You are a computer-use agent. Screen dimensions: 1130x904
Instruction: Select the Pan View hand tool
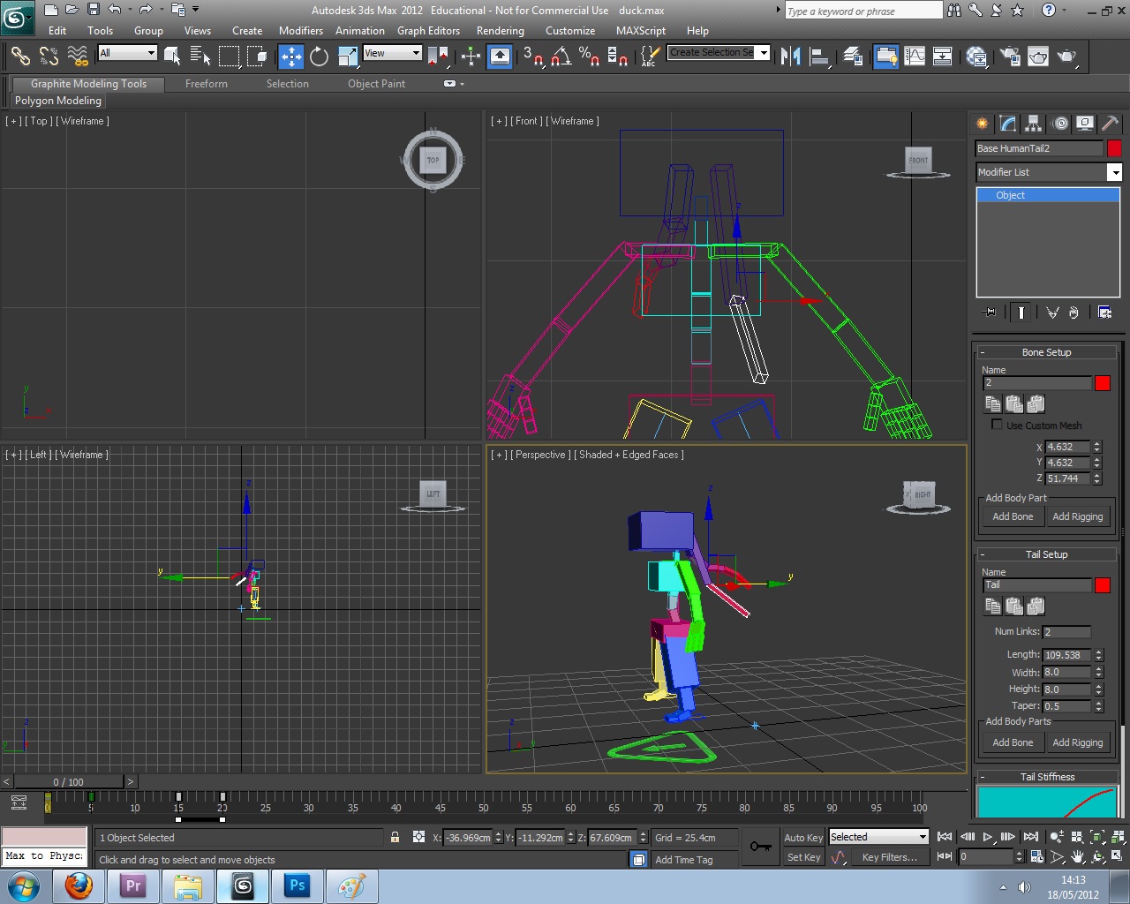1078,856
